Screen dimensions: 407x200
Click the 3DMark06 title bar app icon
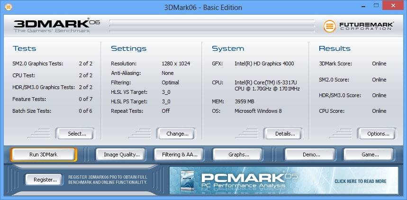9,7
